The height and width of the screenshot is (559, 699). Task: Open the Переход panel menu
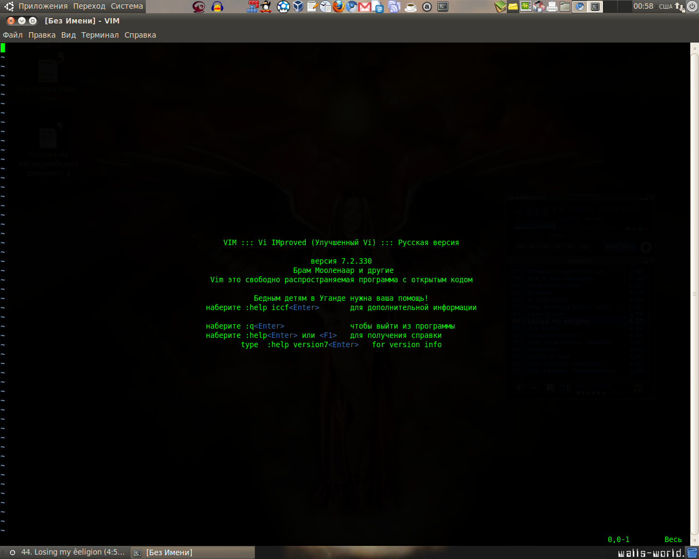point(90,7)
